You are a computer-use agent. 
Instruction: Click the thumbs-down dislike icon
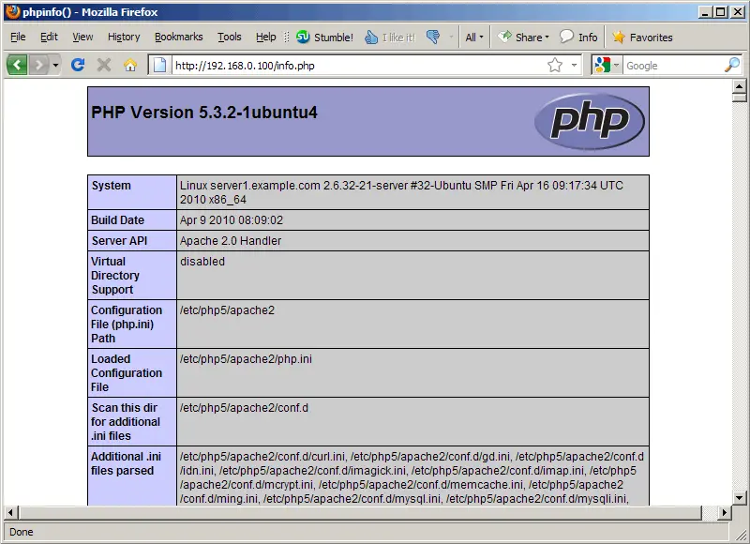pos(433,37)
